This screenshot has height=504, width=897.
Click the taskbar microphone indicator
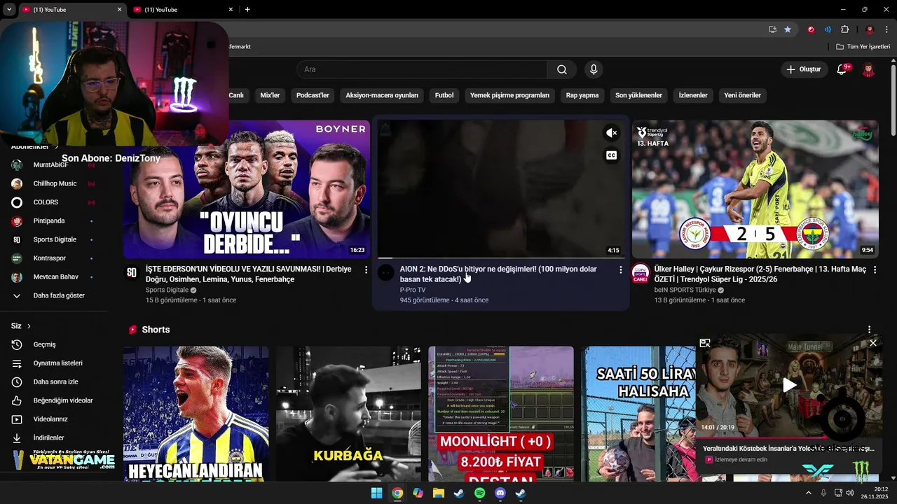823,493
